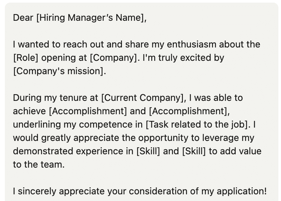Image resolution: width=281 pixels, height=201 pixels.
Task: Click the [Current Company] placeholder
Action: 142,98
